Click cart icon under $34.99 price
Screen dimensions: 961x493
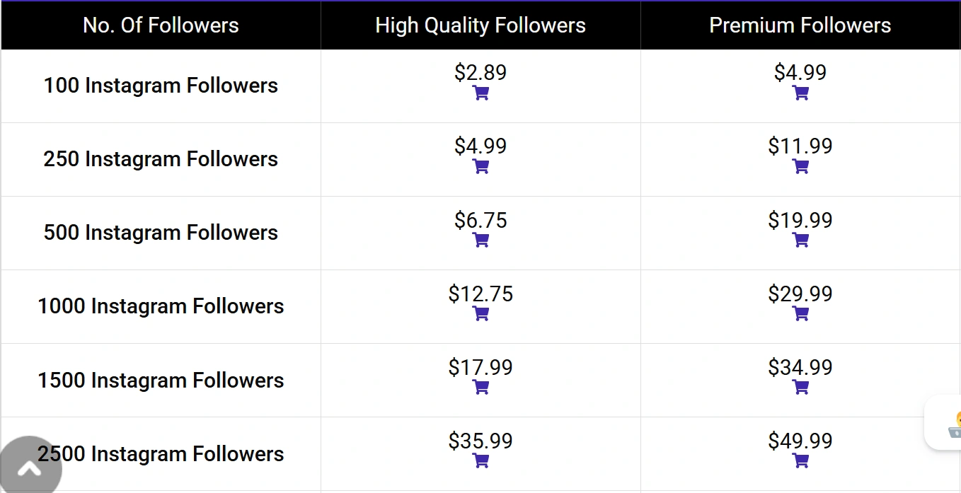[x=800, y=387]
